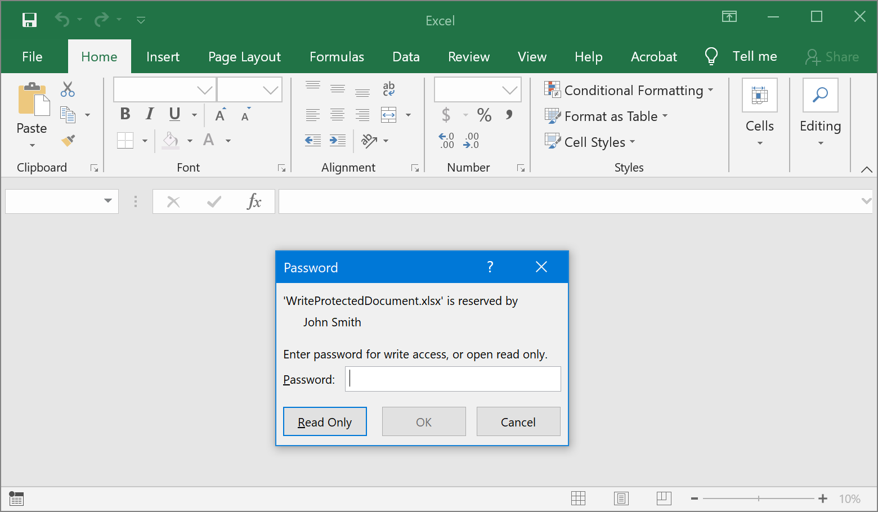The image size is (878, 512).
Task: Click the Save icon in title bar
Action: 29,20
